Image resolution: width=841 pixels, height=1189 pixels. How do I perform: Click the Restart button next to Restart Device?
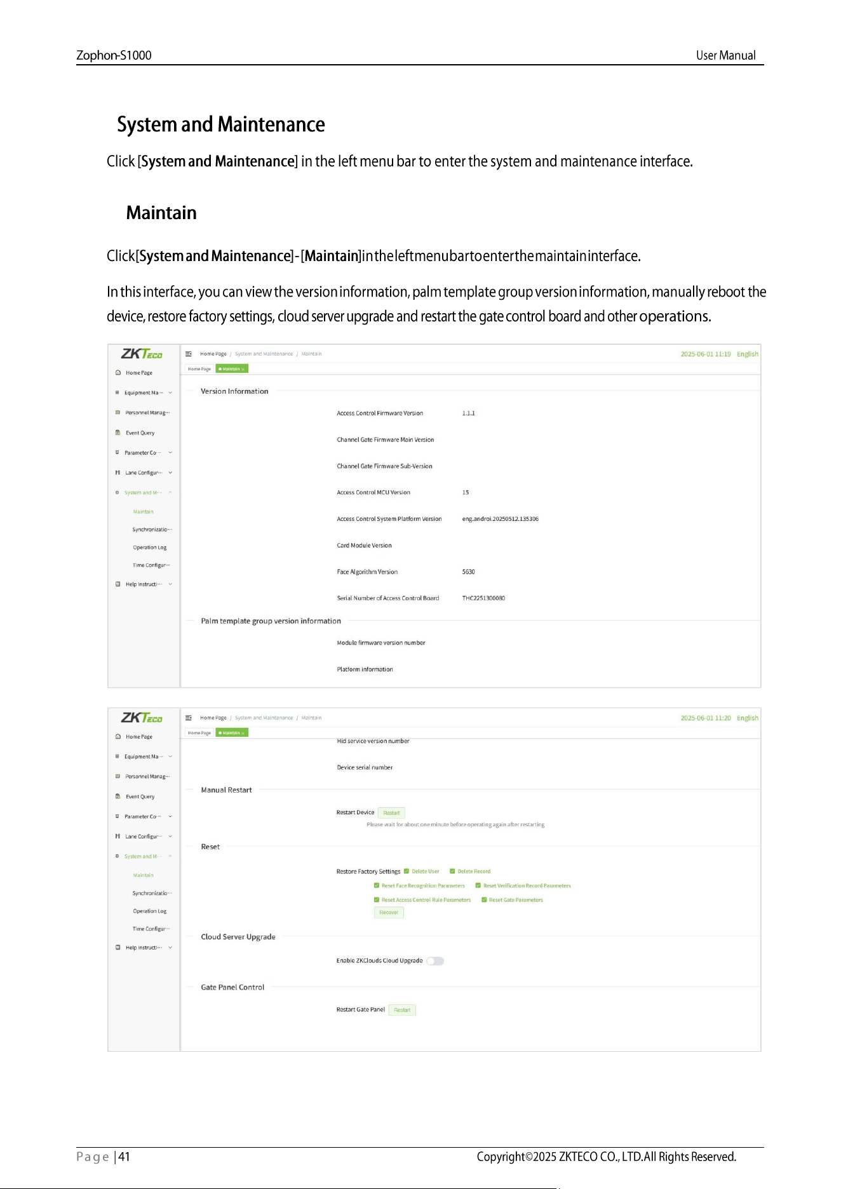coord(391,813)
